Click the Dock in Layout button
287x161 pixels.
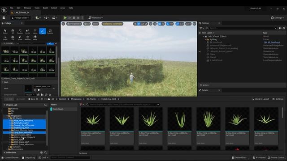260,99
